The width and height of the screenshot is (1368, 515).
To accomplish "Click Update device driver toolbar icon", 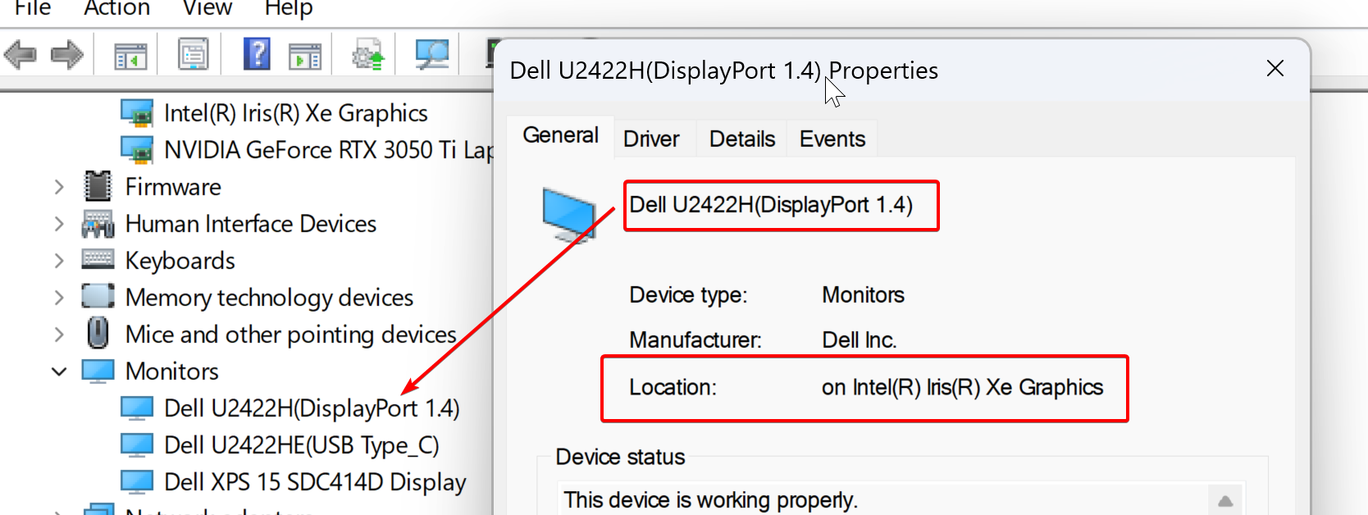I will 368,55.
